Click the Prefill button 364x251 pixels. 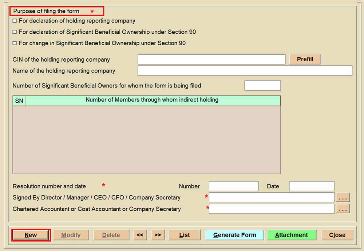(305, 59)
